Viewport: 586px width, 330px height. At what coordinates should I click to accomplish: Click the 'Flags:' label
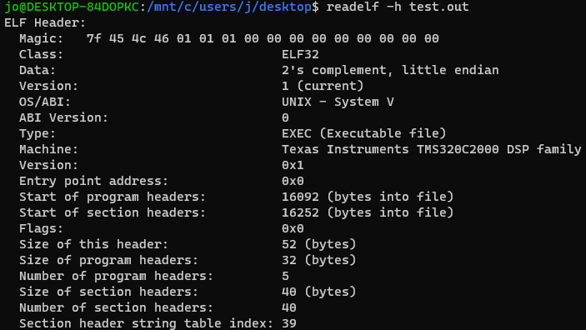tap(41, 228)
